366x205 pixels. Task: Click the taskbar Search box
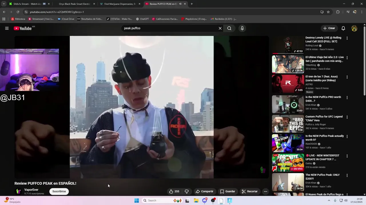pos(162,200)
